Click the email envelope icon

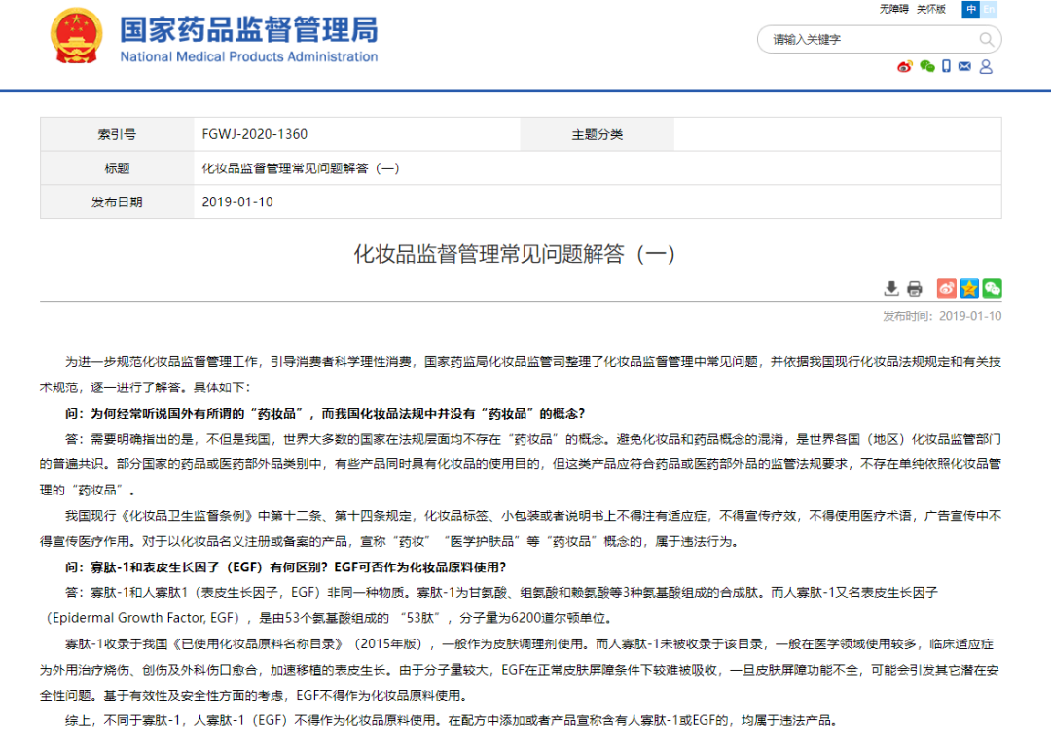[x=965, y=67]
